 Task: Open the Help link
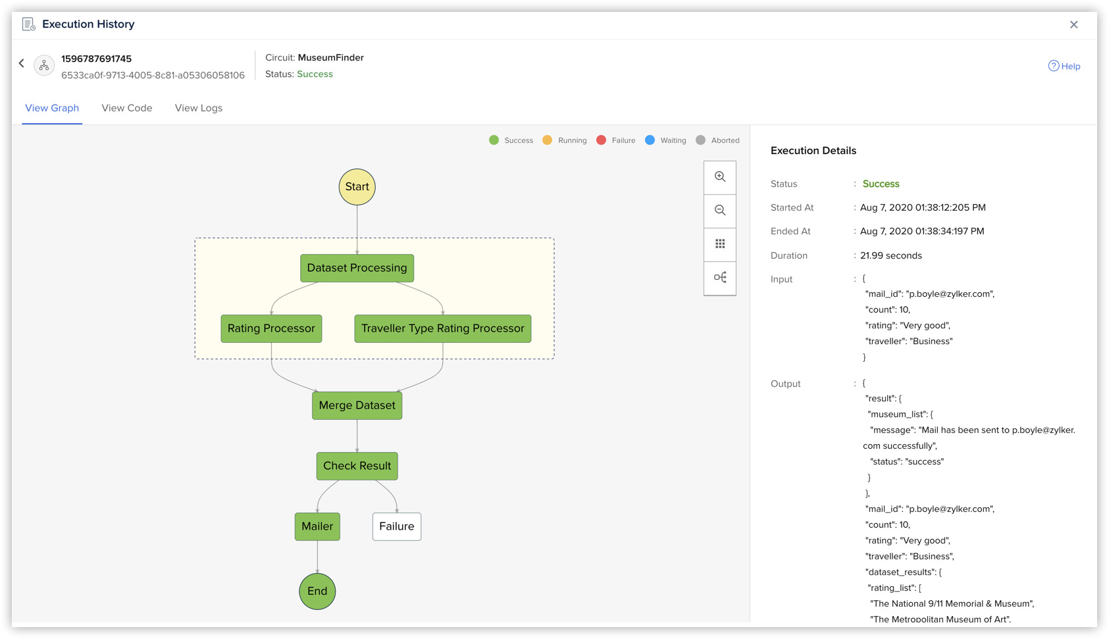click(1064, 66)
